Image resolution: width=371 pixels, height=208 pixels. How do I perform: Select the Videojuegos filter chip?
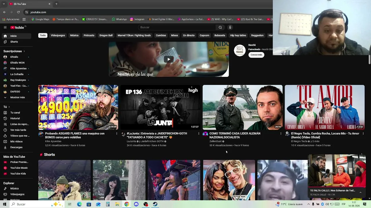[58, 36]
